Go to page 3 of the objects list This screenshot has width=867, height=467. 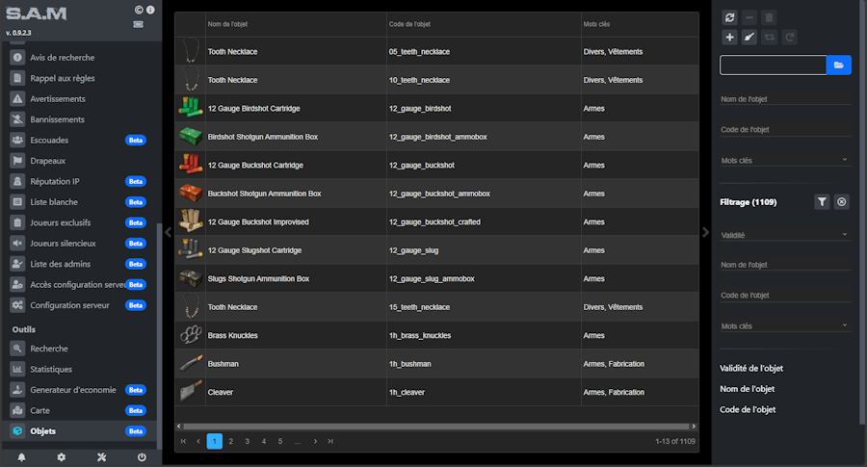coord(247,441)
